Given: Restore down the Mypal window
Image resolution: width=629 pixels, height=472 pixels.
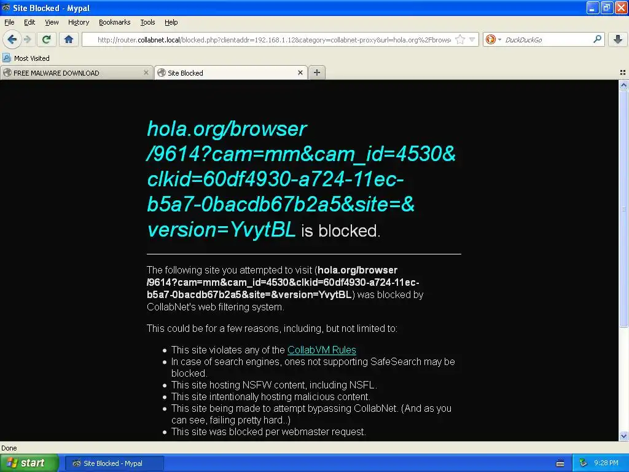Looking at the screenshot, I should click(x=606, y=7).
